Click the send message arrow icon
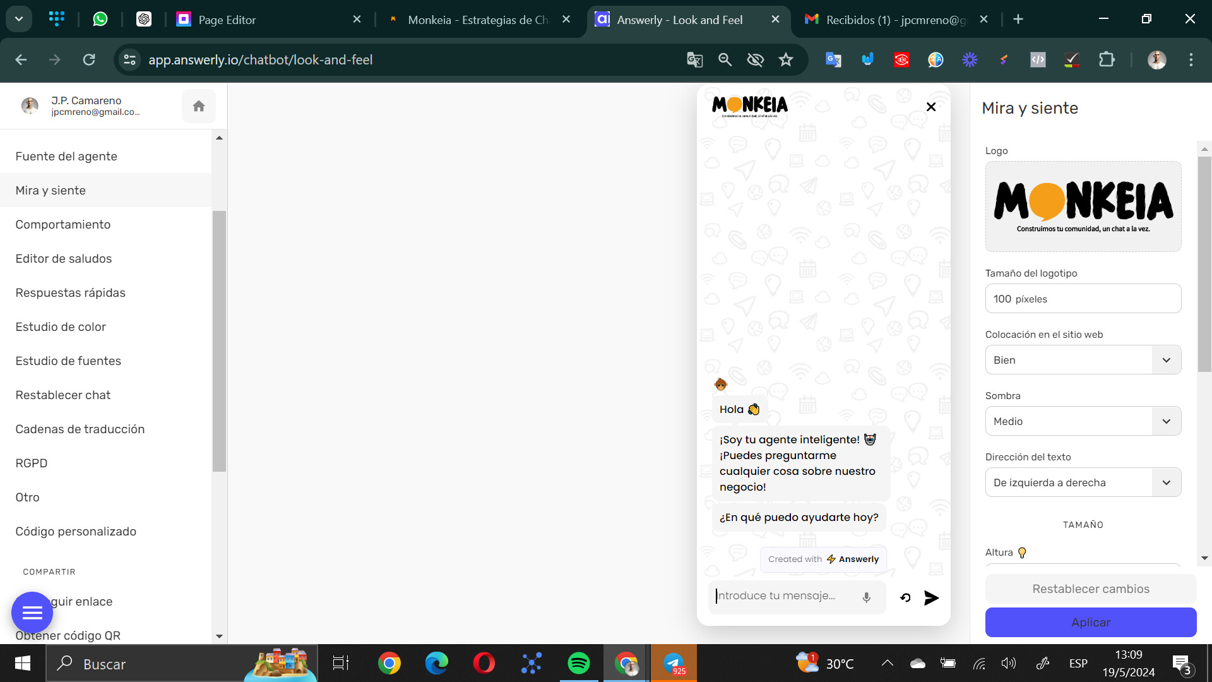The height and width of the screenshot is (682, 1212). click(x=932, y=597)
